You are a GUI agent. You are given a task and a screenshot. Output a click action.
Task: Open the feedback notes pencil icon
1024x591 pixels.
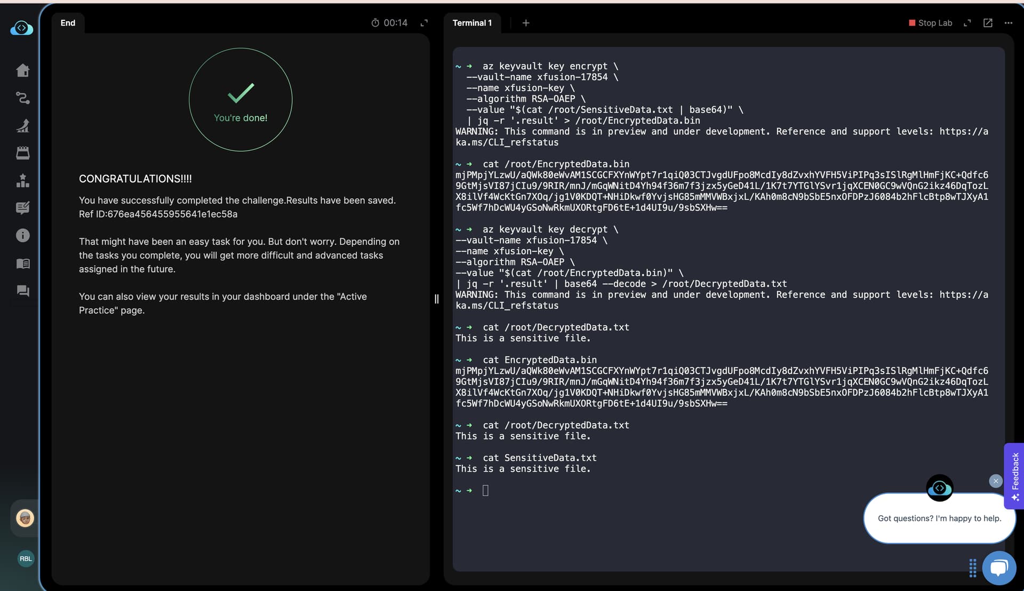point(22,208)
